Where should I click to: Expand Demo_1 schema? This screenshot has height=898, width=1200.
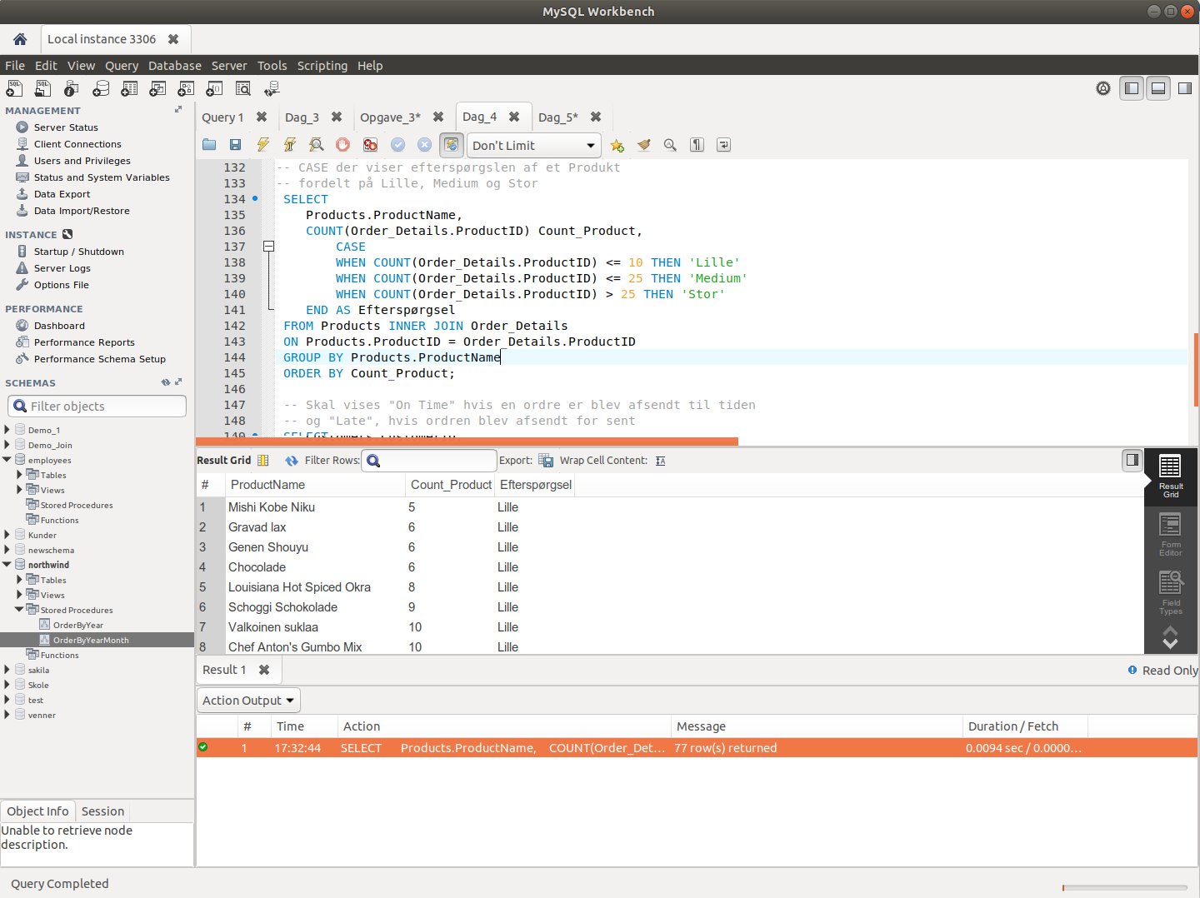[7, 430]
